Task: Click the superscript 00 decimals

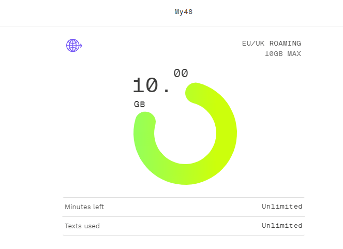Action: point(181,73)
